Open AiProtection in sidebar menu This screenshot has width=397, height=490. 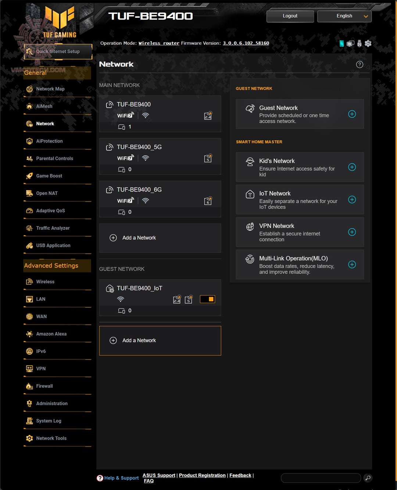click(x=49, y=141)
